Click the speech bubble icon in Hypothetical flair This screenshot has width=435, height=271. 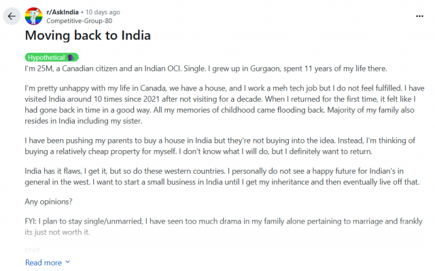[71, 57]
